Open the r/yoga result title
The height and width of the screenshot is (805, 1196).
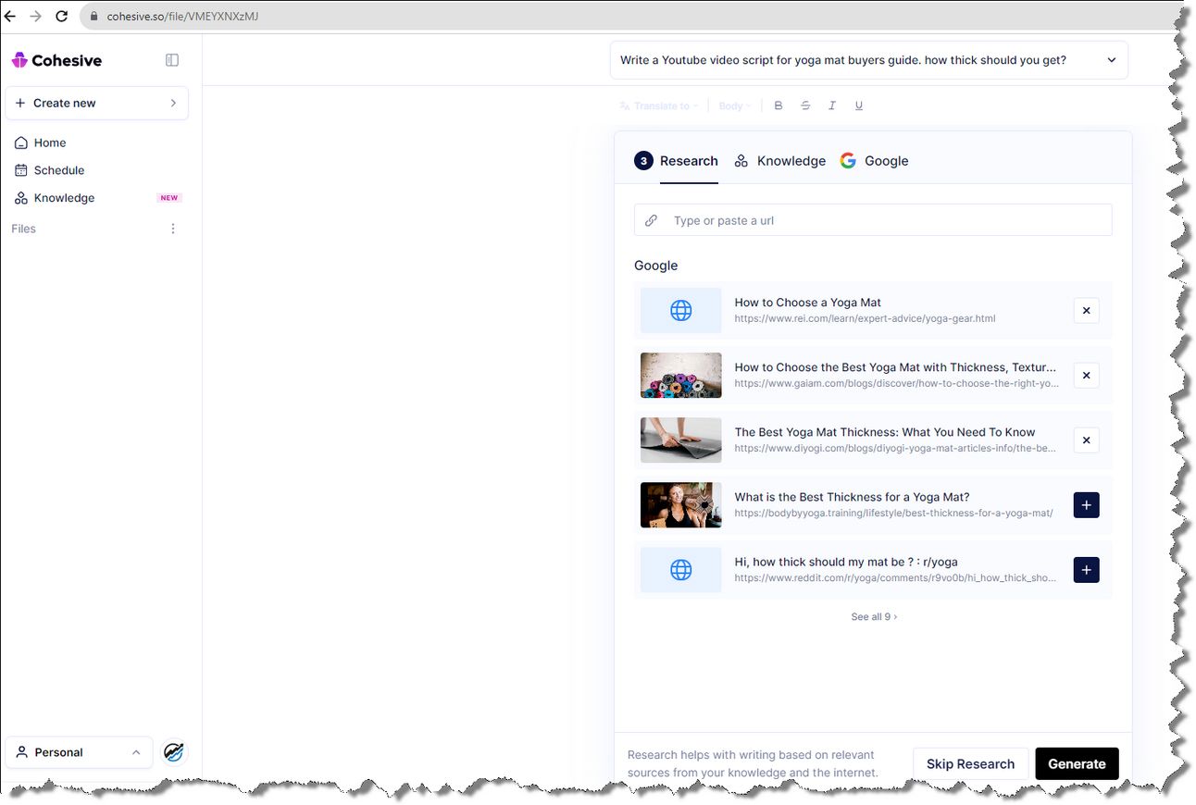pos(846,562)
